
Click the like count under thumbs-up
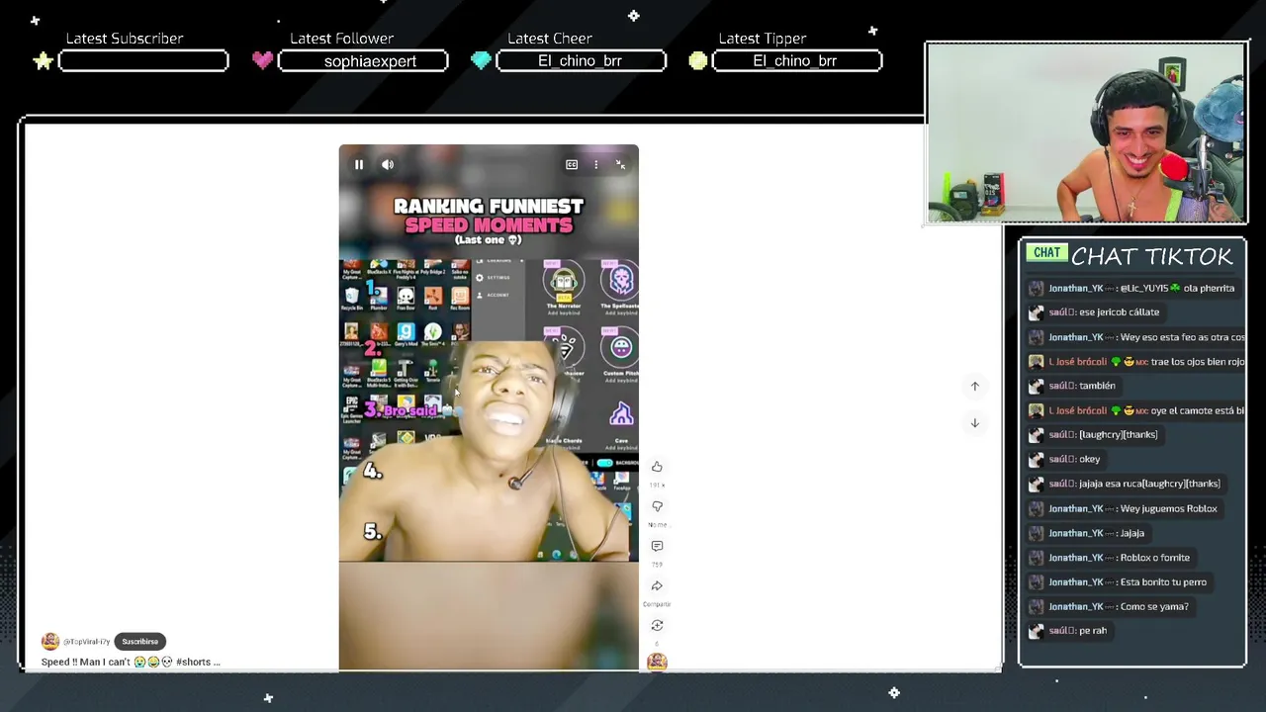coord(657,486)
